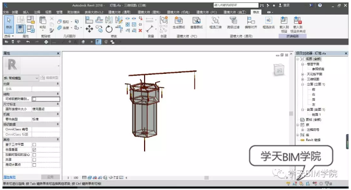Switch to the 注释 ribbon tab

37,12
